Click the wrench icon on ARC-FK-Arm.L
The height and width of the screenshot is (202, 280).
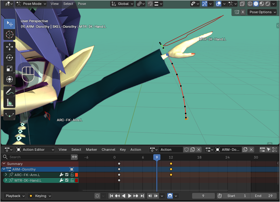pyautogui.click(x=62, y=175)
